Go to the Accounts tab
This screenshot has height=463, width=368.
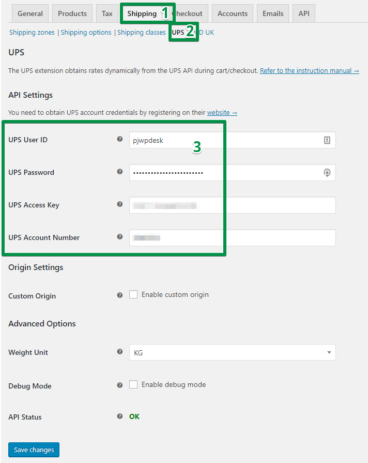coord(233,13)
